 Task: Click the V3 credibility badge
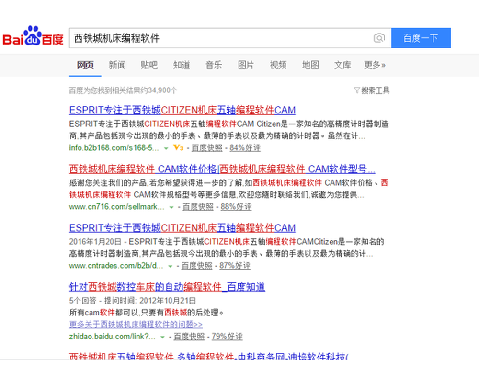pos(178,148)
